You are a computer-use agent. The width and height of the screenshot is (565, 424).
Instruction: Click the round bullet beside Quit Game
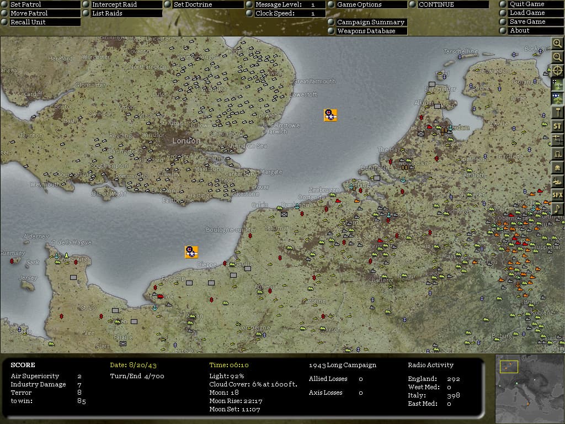pyautogui.click(x=503, y=4)
